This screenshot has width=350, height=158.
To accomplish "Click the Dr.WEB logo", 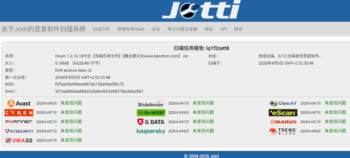I will [151, 113].
